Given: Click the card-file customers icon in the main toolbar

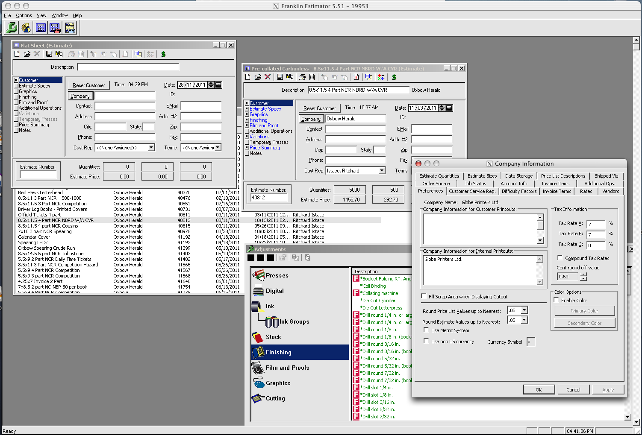Looking at the screenshot, I should pos(26,28).
